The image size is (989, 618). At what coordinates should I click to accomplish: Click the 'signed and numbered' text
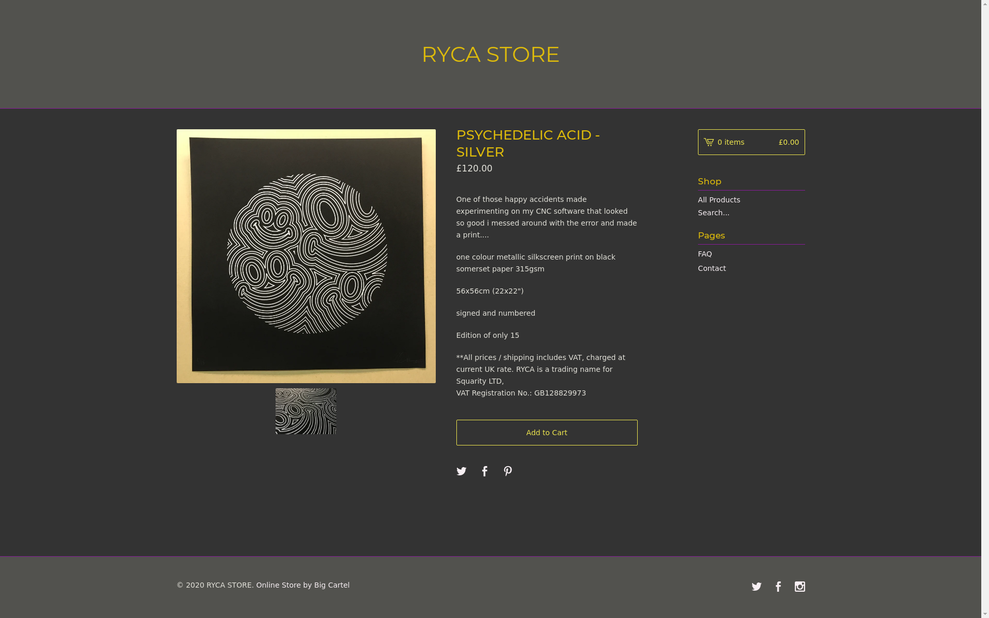496,313
